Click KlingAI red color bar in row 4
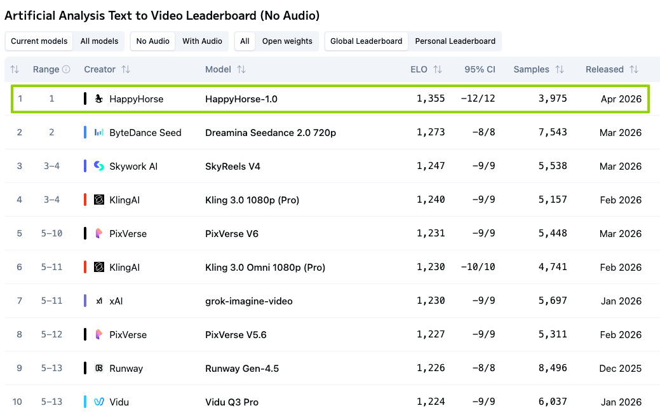660x415 pixels. [85, 200]
